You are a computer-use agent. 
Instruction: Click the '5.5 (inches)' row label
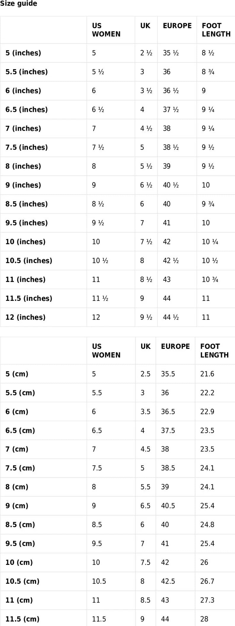26,72
